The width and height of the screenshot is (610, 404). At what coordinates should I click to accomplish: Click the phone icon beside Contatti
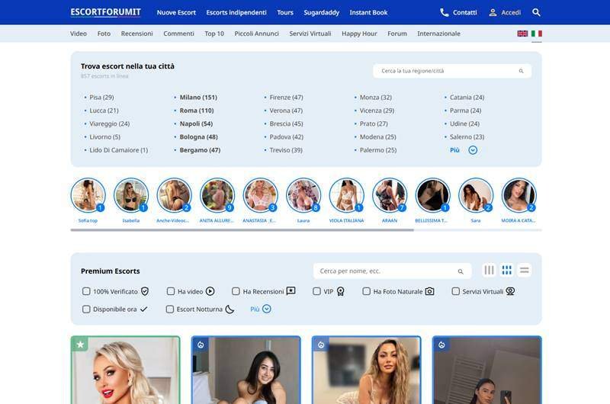[445, 12]
